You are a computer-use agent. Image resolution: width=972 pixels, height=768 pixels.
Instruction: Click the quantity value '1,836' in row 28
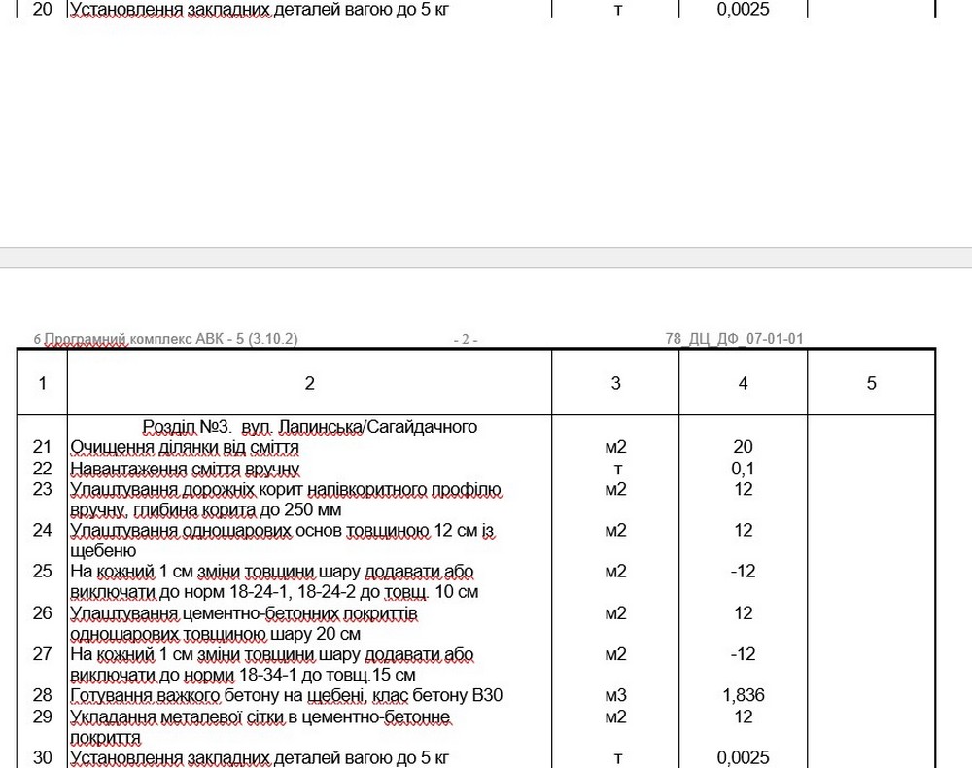pos(743,696)
